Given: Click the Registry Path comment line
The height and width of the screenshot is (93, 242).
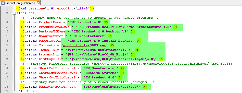Looking at the screenshot, I should (88, 82).
